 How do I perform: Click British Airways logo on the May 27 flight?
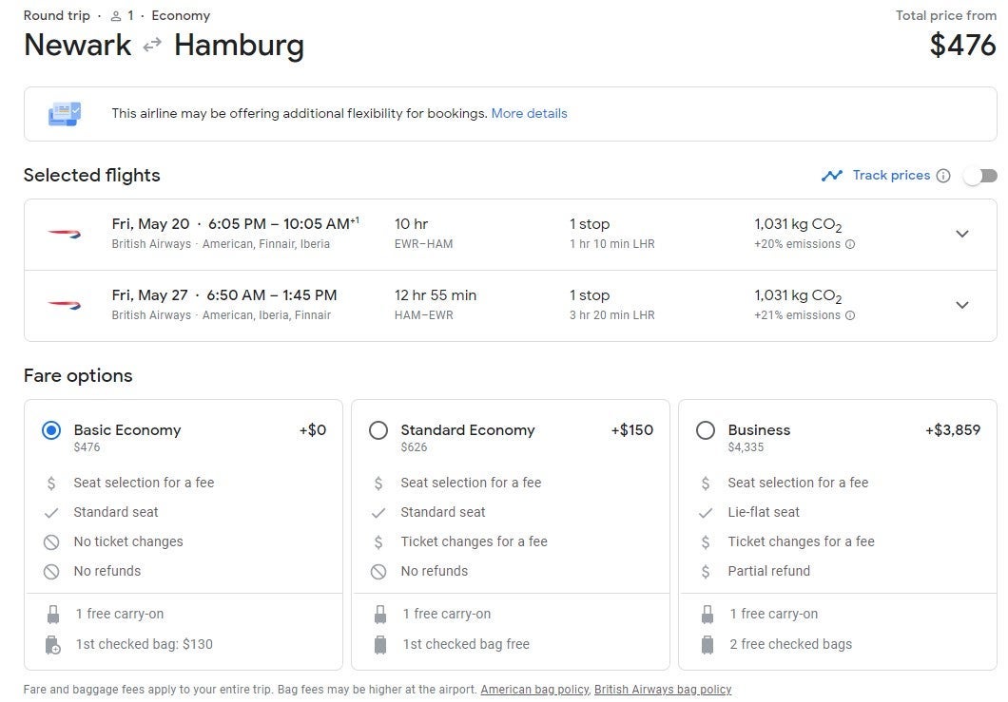point(65,305)
